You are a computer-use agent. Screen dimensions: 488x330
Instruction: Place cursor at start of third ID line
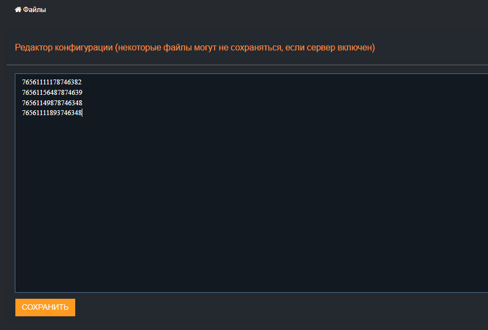(22, 103)
